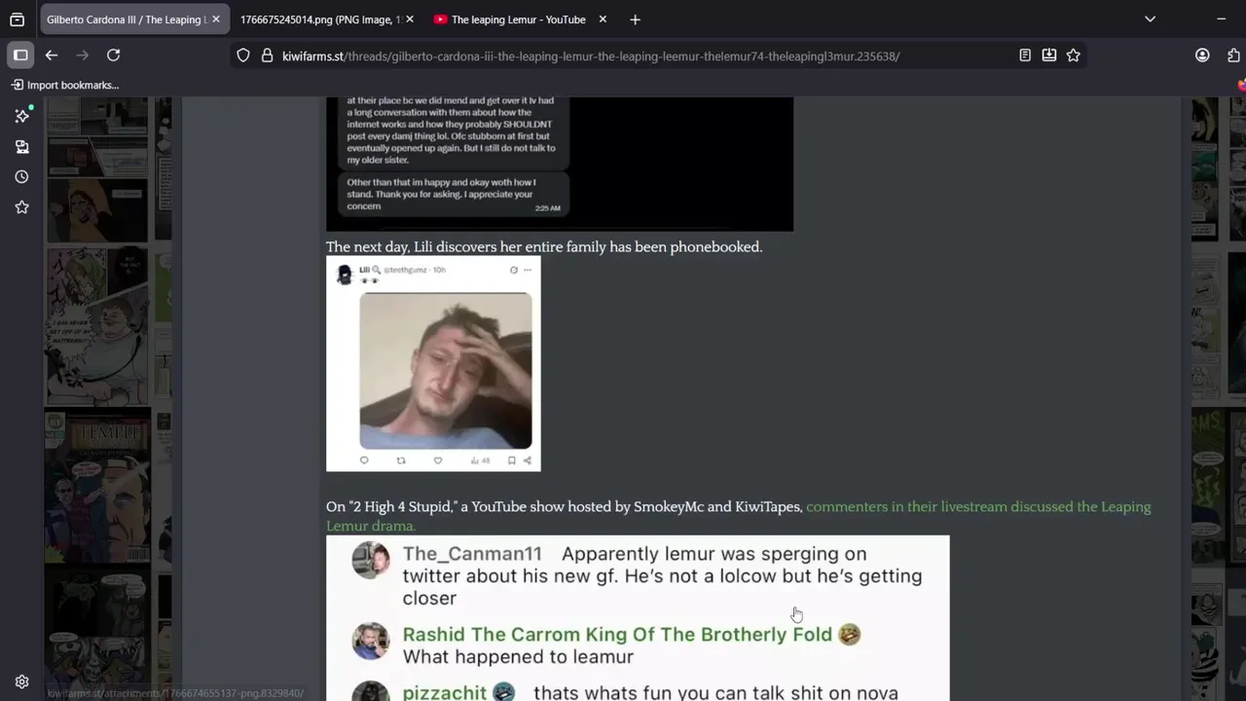
Task: Bookmark this page with the star
Action: coord(1073,55)
